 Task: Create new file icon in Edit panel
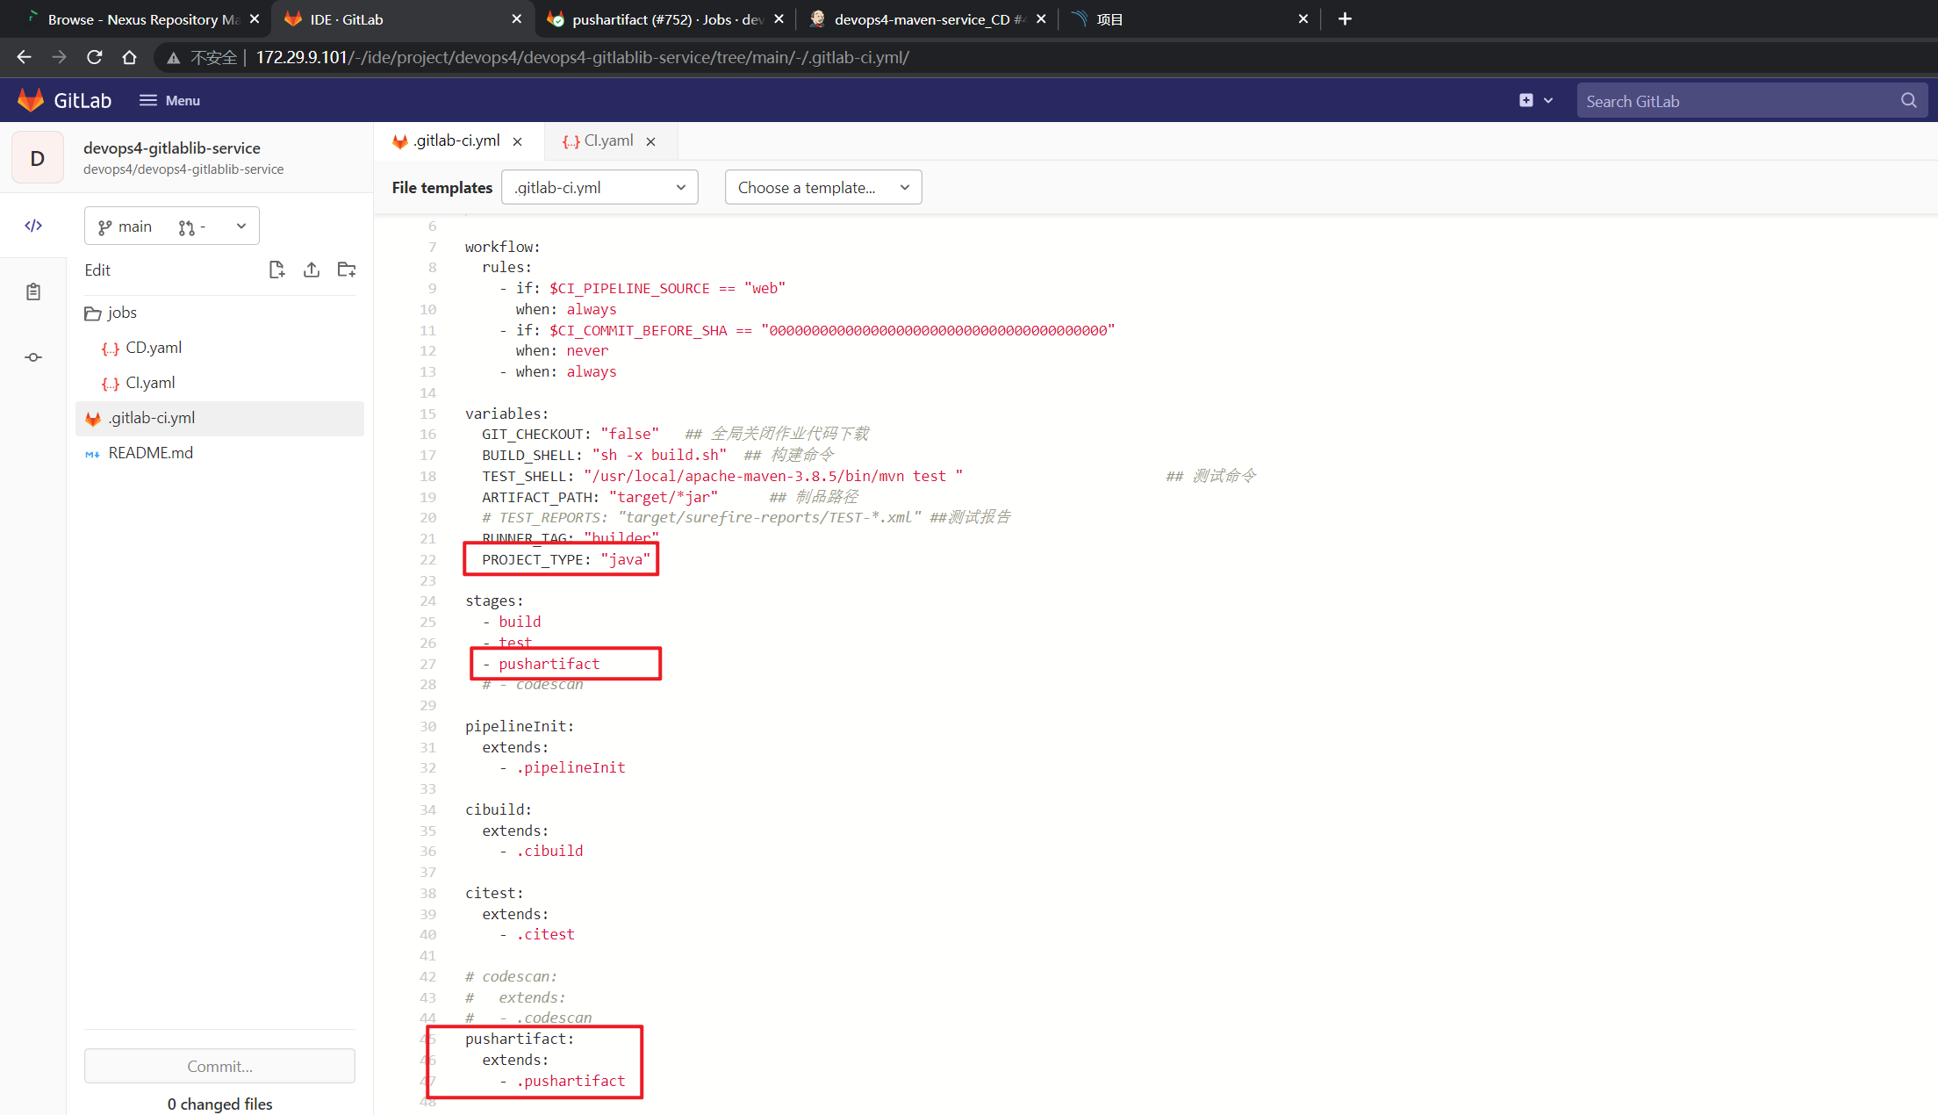pyautogui.click(x=276, y=270)
